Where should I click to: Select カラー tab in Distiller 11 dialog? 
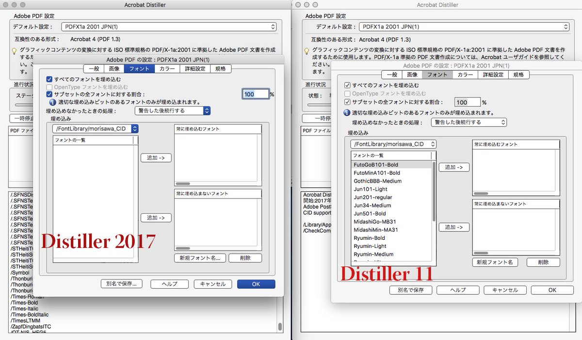(465, 75)
